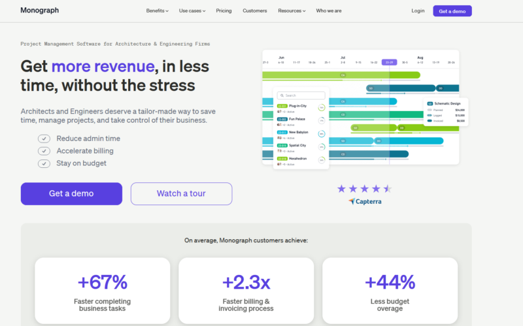Screen dimensions: 523x326
Task: Open the Use cases dropdown
Action: (x=192, y=11)
